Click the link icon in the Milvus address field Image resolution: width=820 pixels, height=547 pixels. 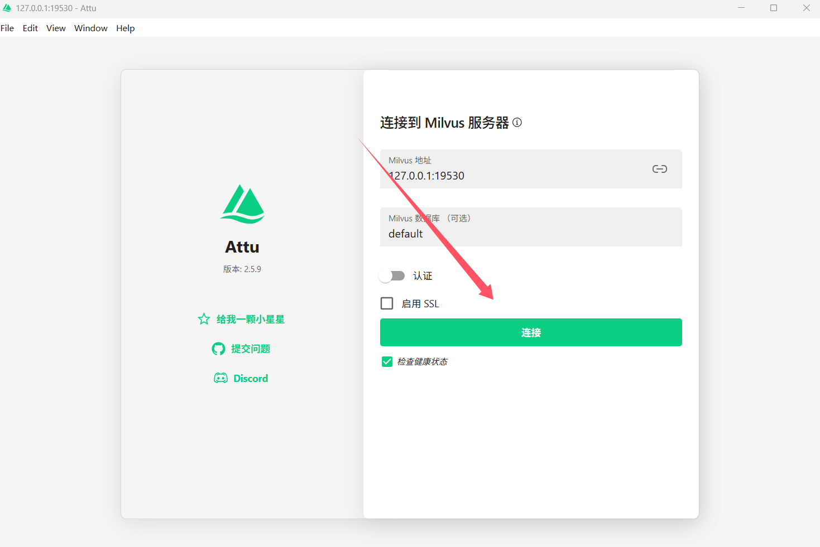click(x=660, y=169)
